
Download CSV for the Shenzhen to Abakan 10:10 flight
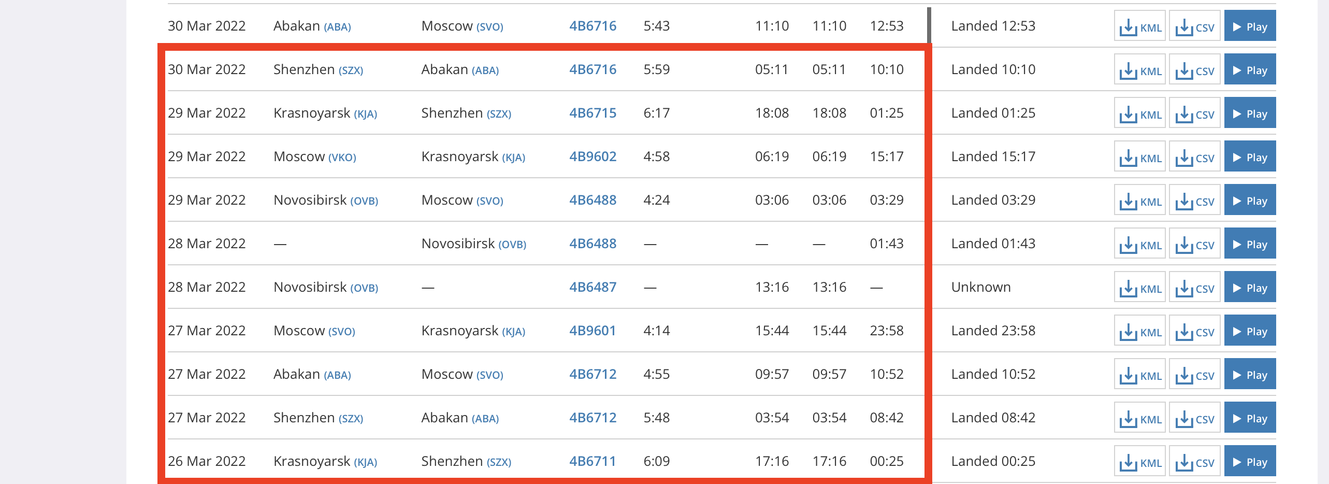point(1194,69)
